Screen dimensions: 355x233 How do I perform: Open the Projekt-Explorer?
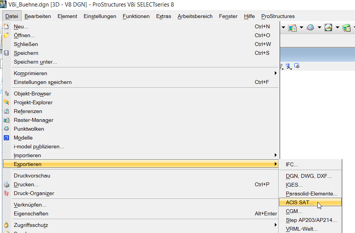pos(141,103)
